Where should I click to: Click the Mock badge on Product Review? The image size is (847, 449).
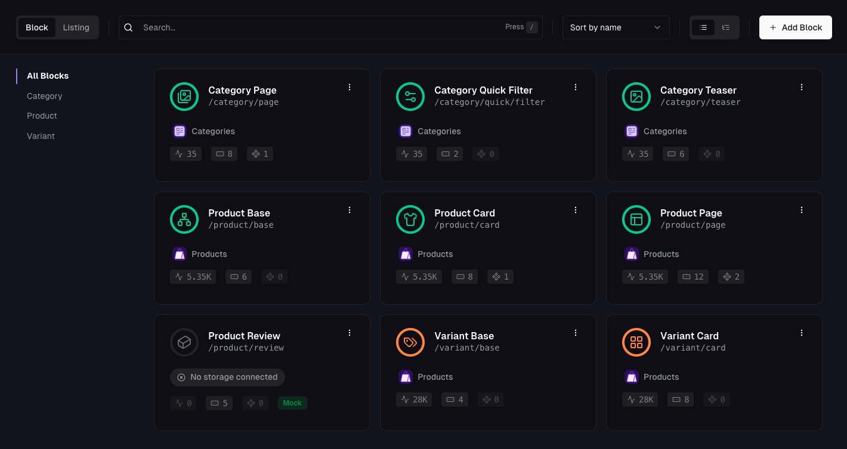click(292, 402)
